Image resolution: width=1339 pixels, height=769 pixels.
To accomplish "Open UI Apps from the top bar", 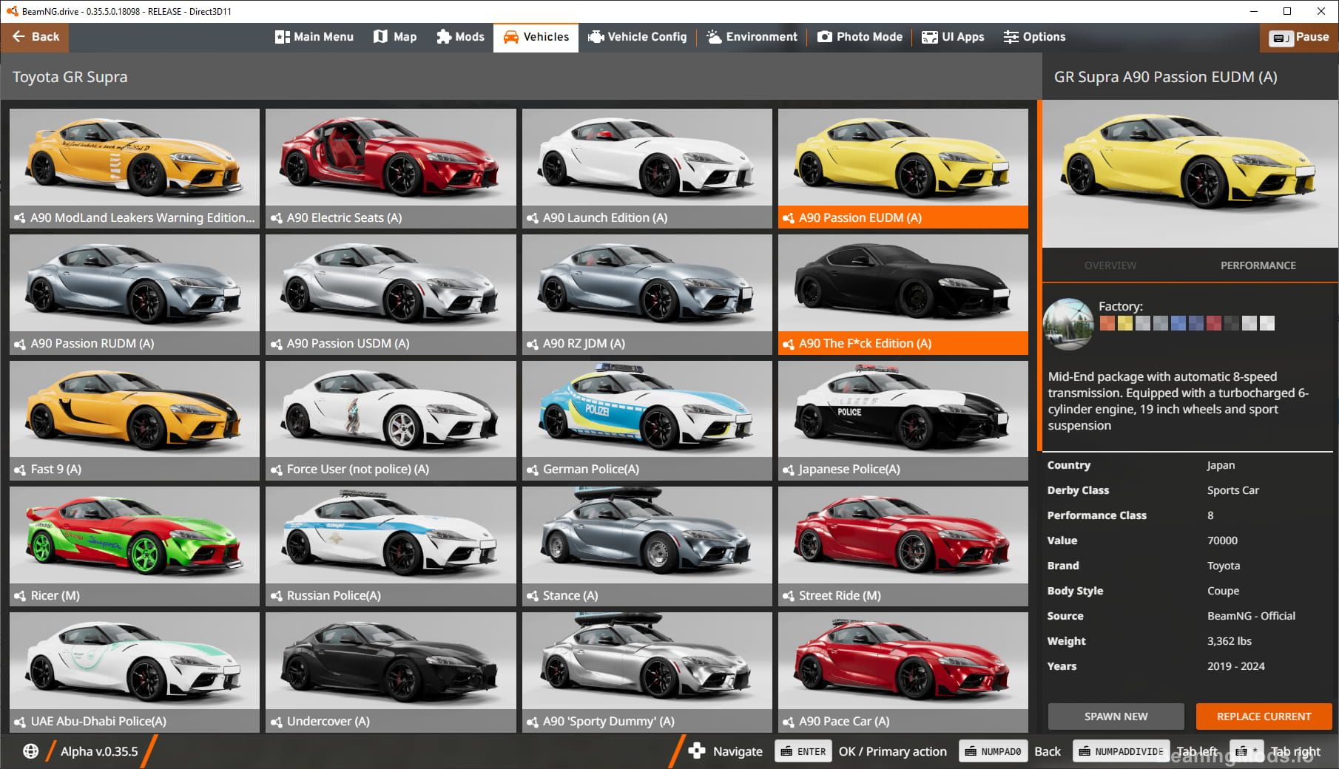I will [x=953, y=37].
